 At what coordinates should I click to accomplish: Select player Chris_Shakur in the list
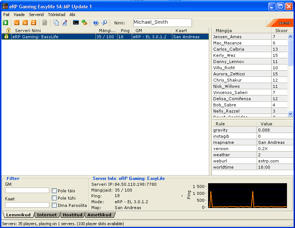pyautogui.click(x=250, y=80)
